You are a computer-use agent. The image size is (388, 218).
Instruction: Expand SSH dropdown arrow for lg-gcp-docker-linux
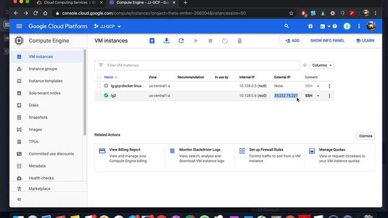tap(318, 86)
